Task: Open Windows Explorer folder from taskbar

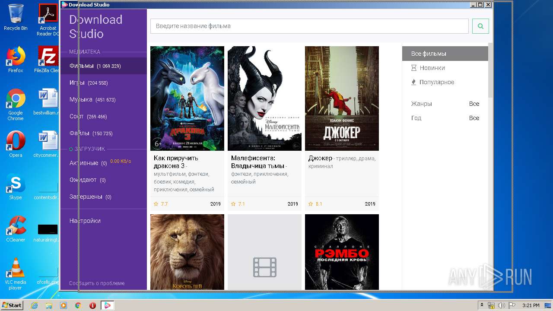Action: pos(49,305)
